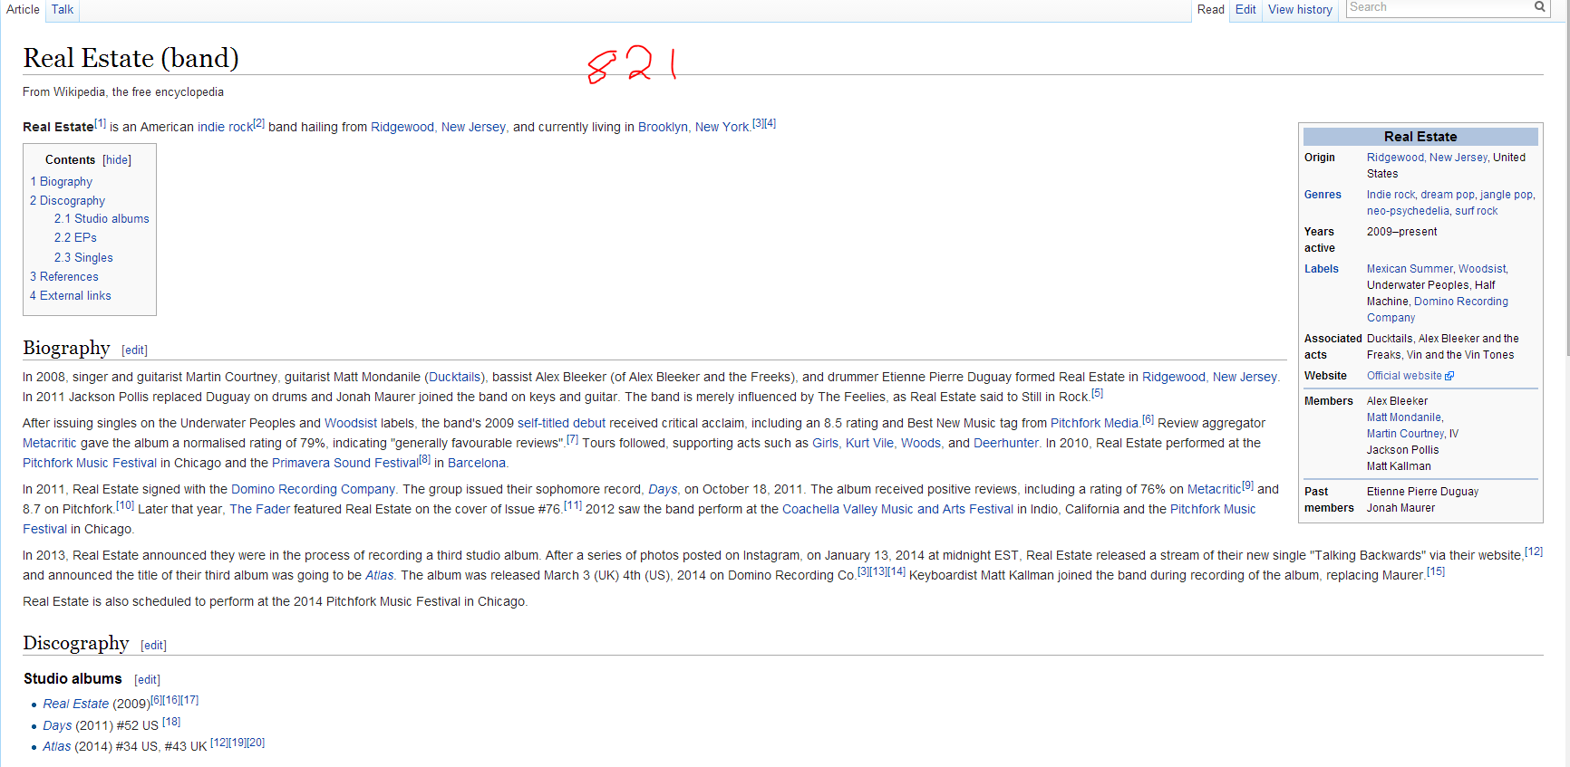Jump to 4 External links in contents
This screenshot has width=1570, height=767.
pos(71,296)
